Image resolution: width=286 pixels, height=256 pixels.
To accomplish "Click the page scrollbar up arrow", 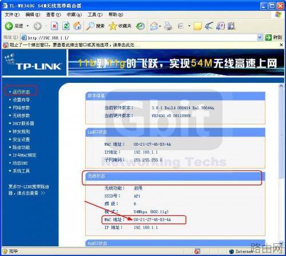I will (x=281, y=86).
